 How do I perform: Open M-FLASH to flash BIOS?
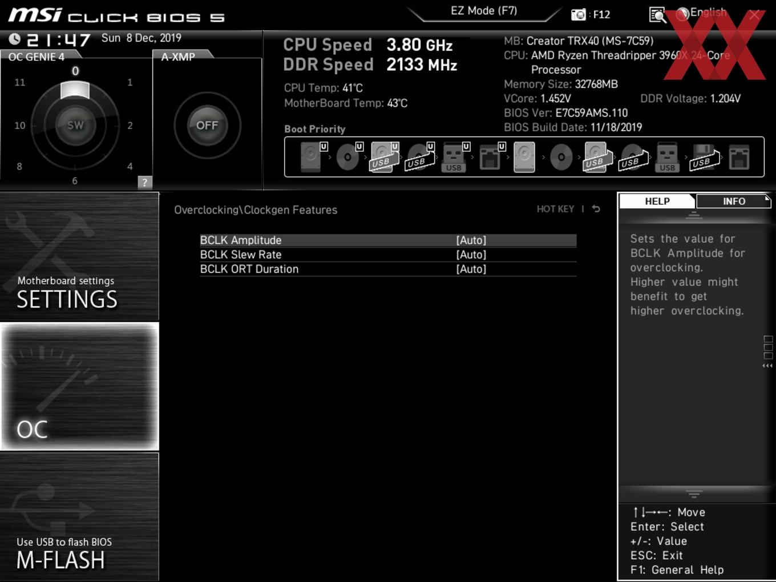point(79,516)
